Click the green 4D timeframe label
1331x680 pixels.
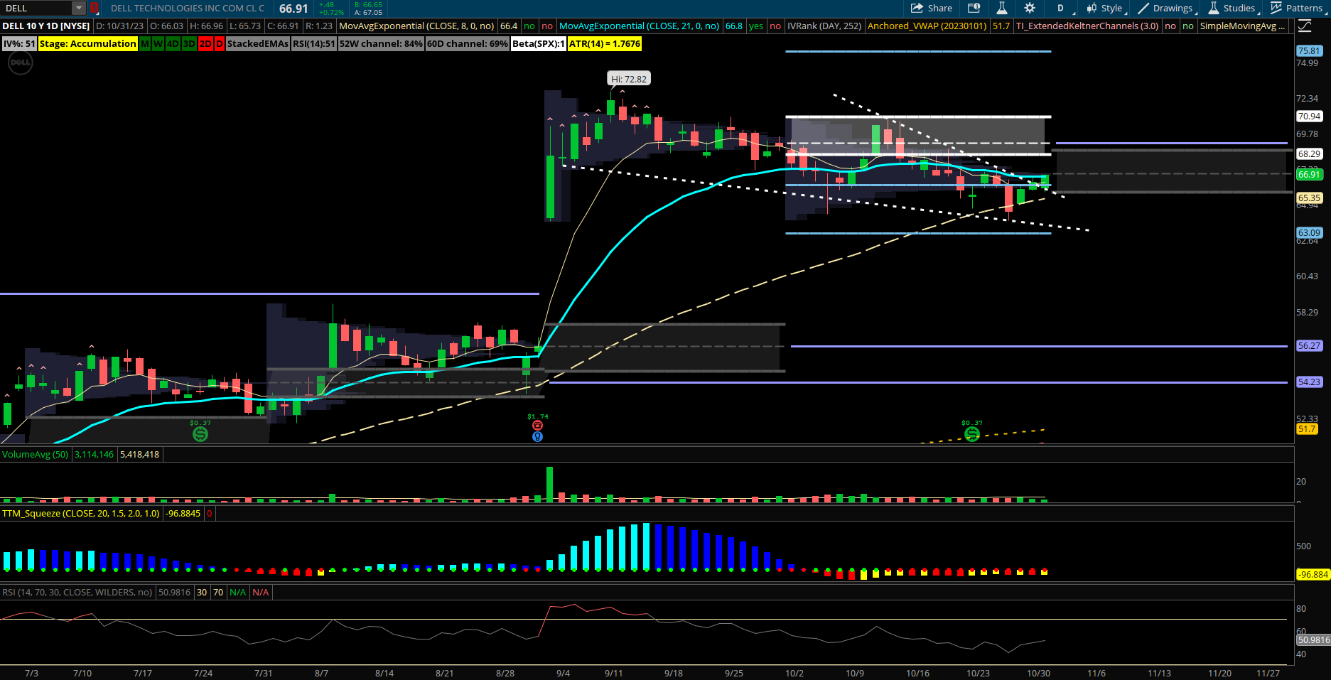[x=173, y=44]
